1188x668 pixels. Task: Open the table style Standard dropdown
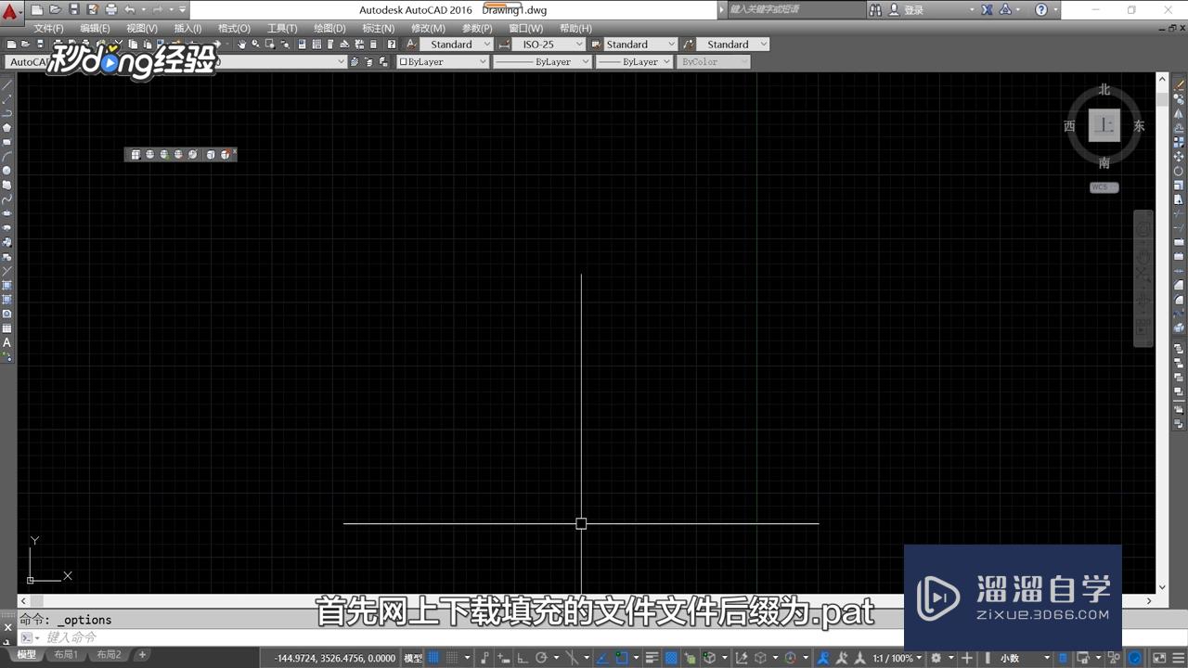point(641,44)
